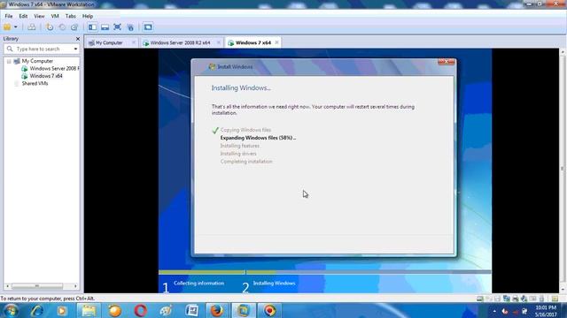Click the library horizontal scrollbar
Image resolution: width=567 pixels, height=318 pixels.
[36, 286]
